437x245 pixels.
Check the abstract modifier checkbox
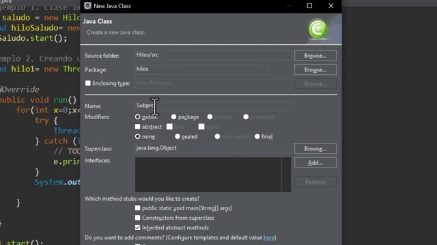[x=138, y=127]
